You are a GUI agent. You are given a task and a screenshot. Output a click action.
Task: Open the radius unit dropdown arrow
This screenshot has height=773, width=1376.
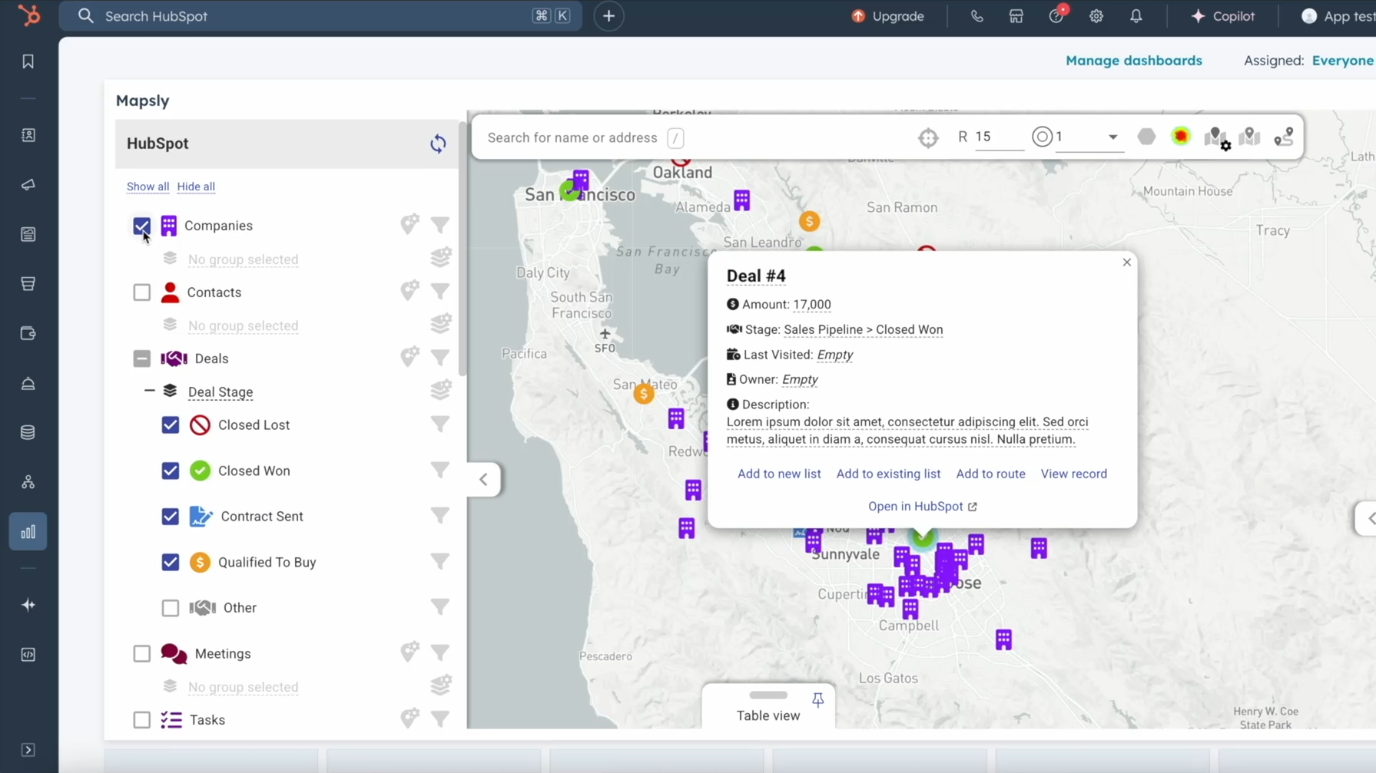click(1112, 137)
